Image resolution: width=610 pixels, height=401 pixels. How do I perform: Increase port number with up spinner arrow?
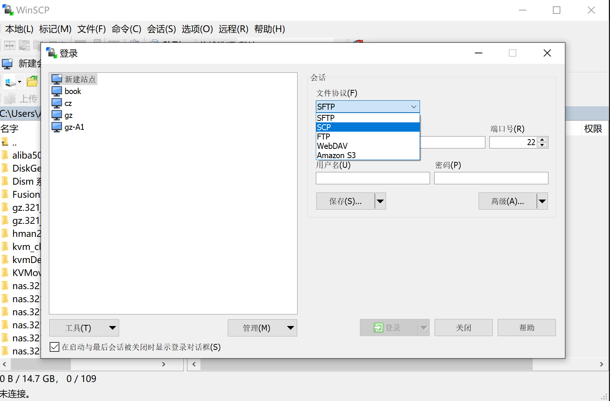542,140
